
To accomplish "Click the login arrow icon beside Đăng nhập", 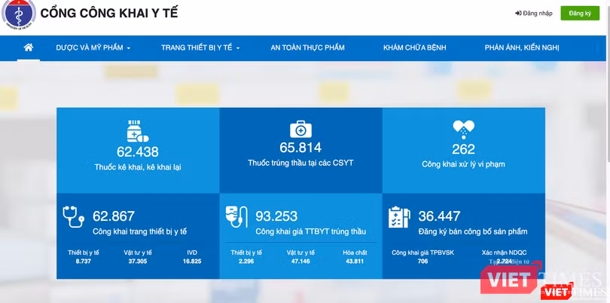I will pos(518,14).
